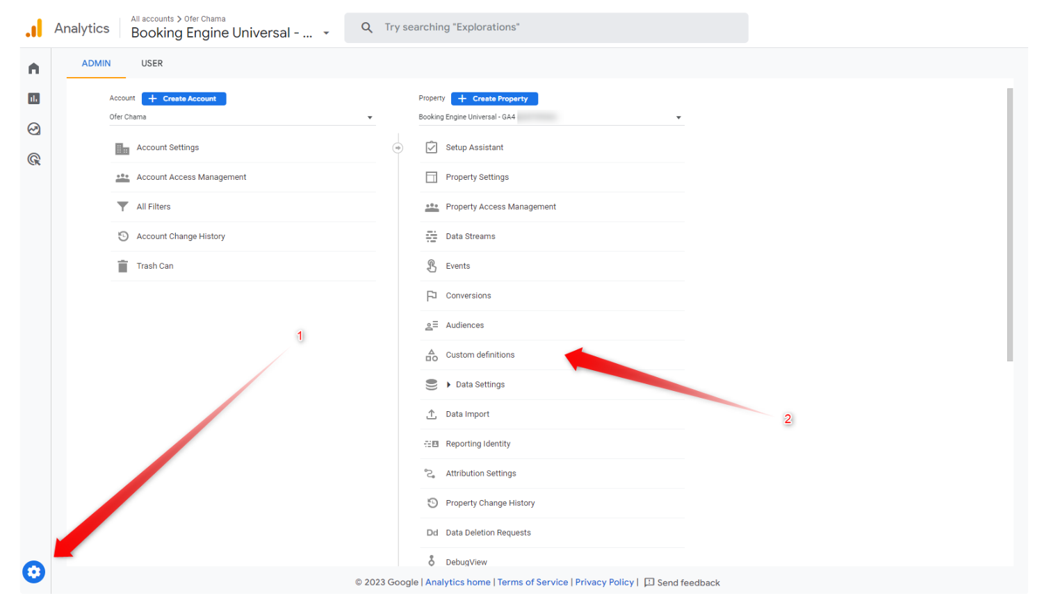1042x607 pixels.
Task: Click the Property Settings window icon
Action: (x=432, y=177)
